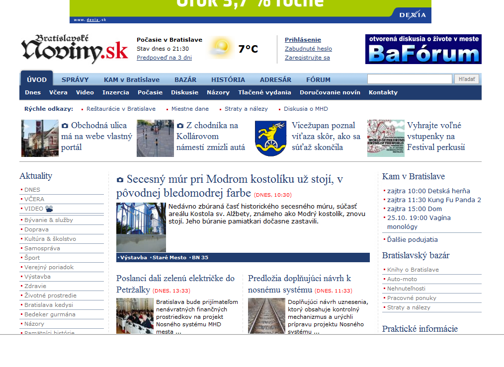Click the sunny weather icon
The image size is (504, 367).
[x=221, y=48]
